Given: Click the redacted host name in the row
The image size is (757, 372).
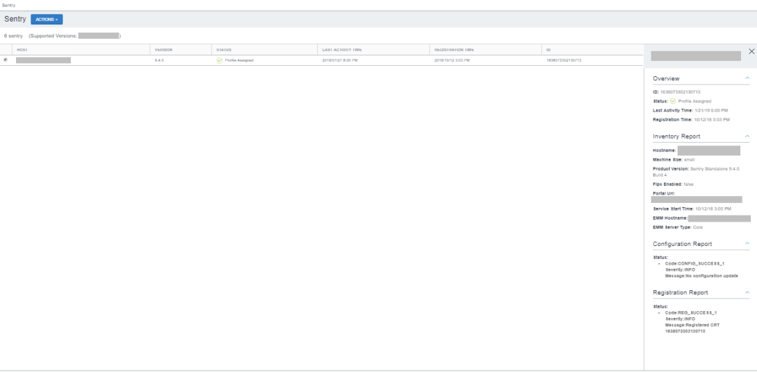Looking at the screenshot, I should pyautogui.click(x=43, y=60).
